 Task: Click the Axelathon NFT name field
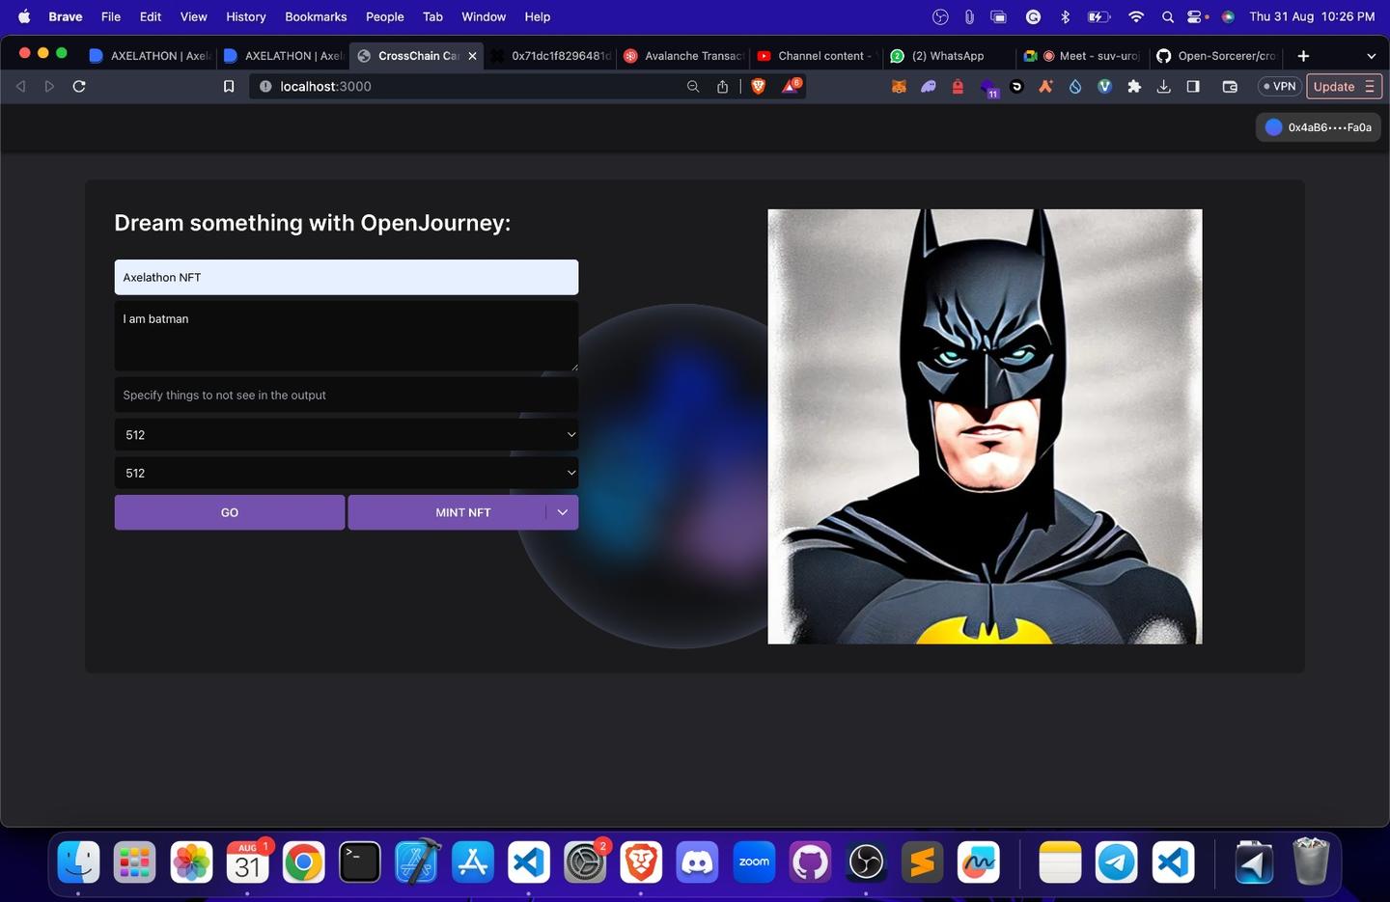347,277
